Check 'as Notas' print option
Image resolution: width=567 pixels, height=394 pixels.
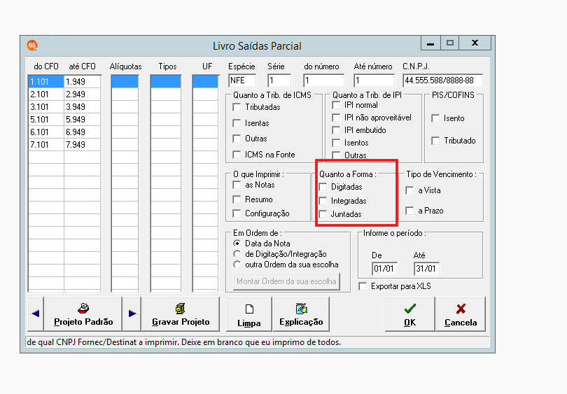[237, 185]
